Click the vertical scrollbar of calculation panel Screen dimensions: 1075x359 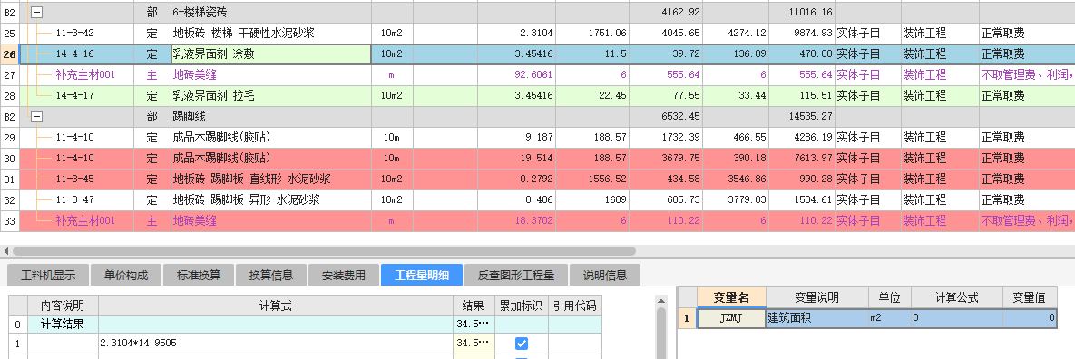661,333
